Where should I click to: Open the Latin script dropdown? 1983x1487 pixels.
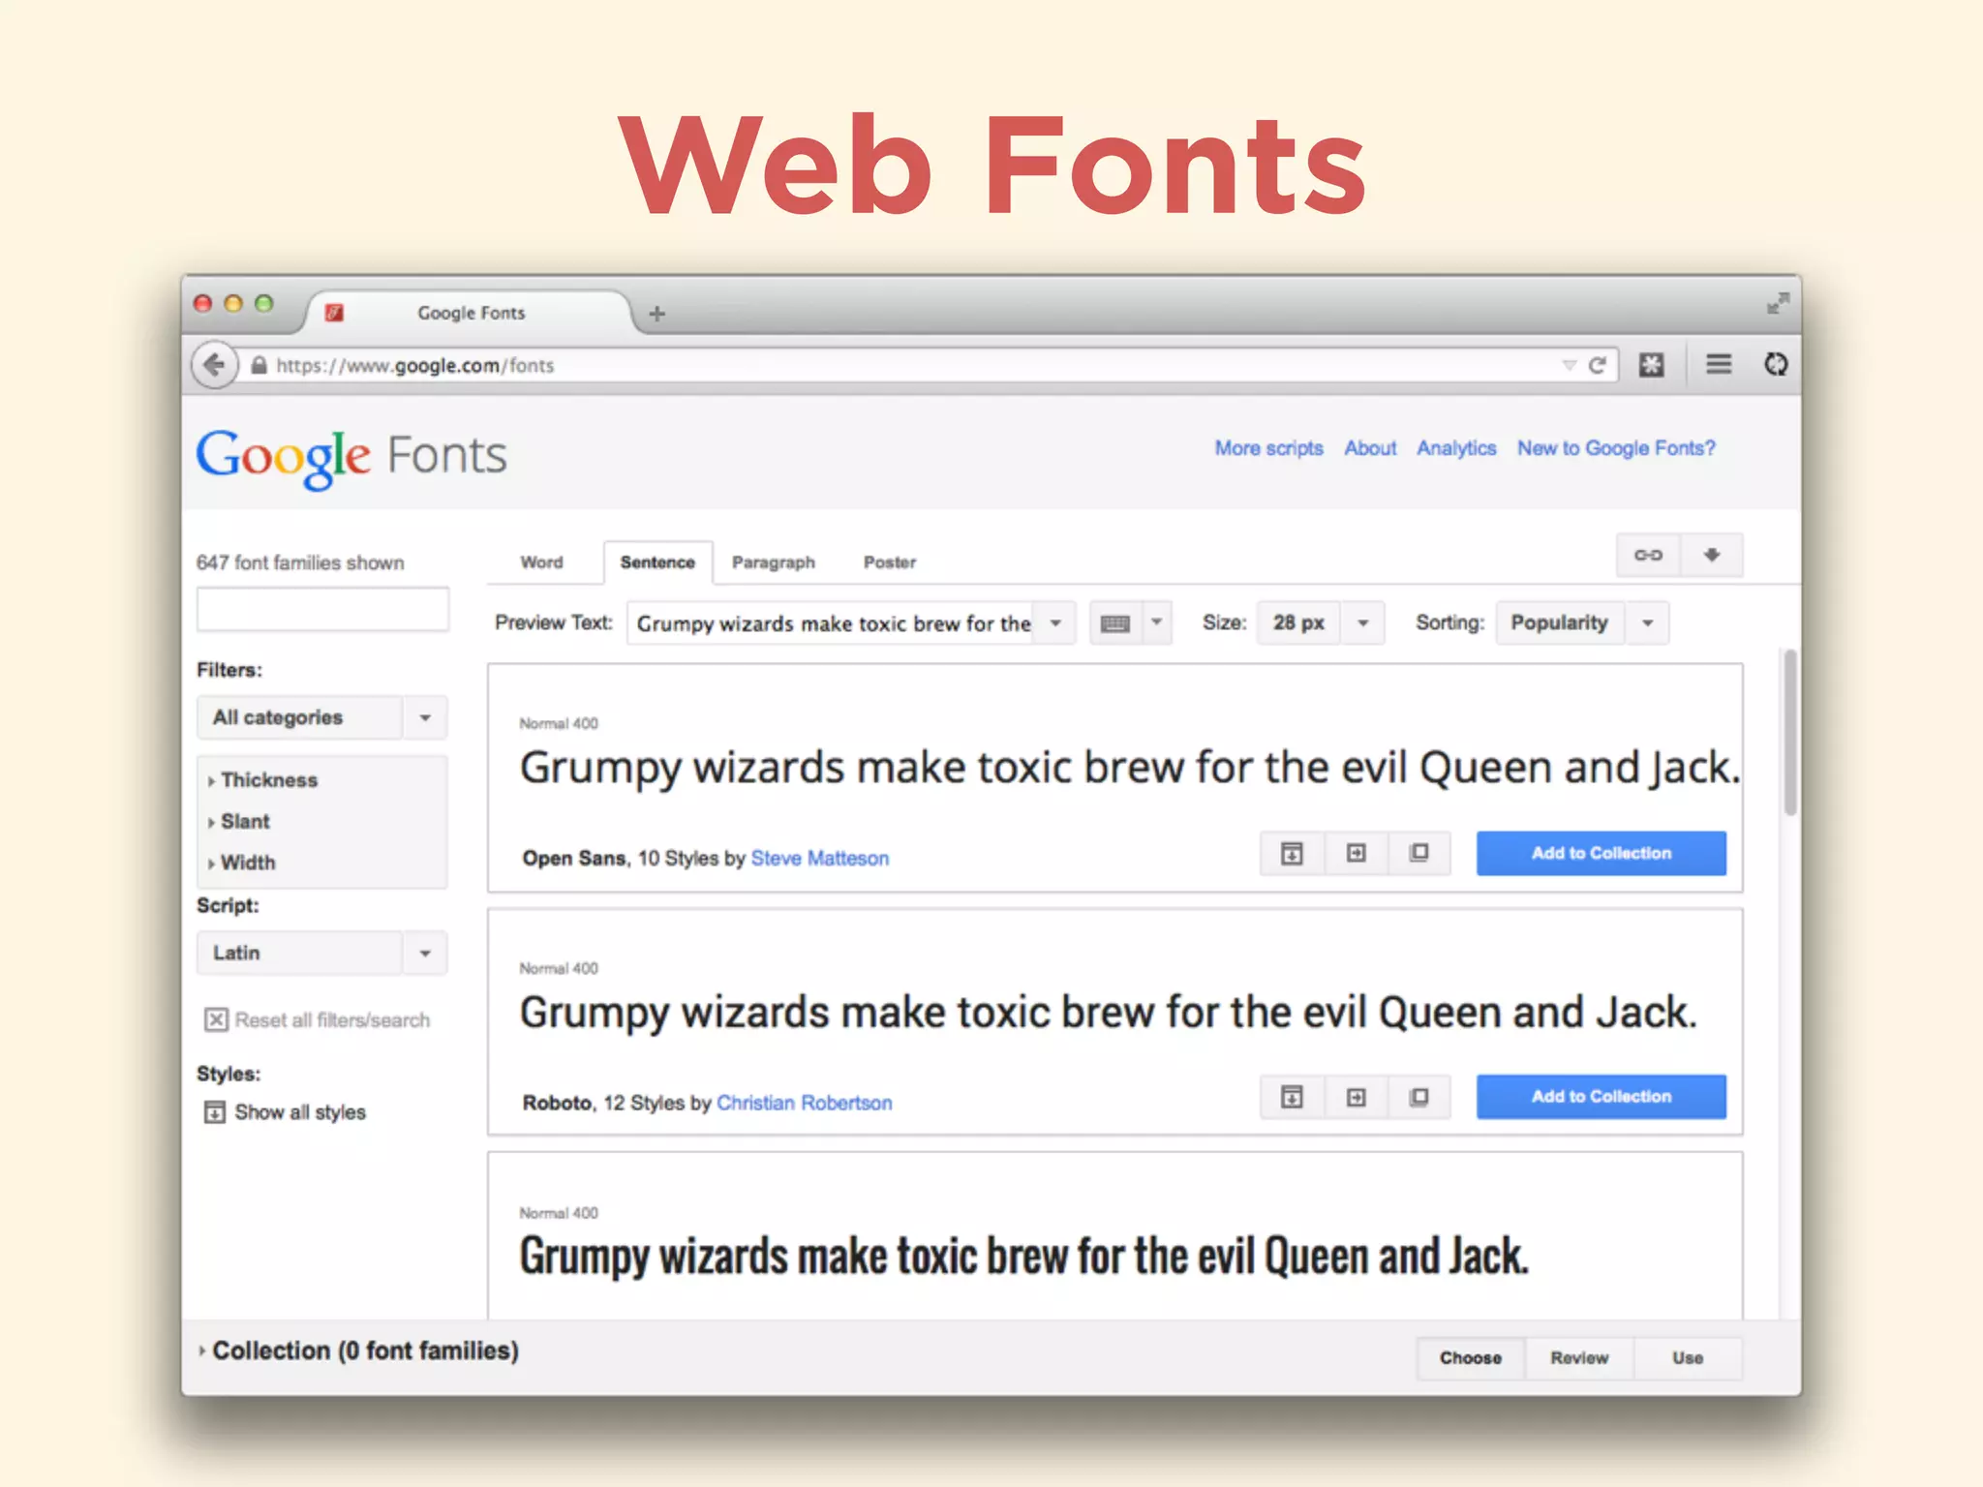[x=321, y=954]
